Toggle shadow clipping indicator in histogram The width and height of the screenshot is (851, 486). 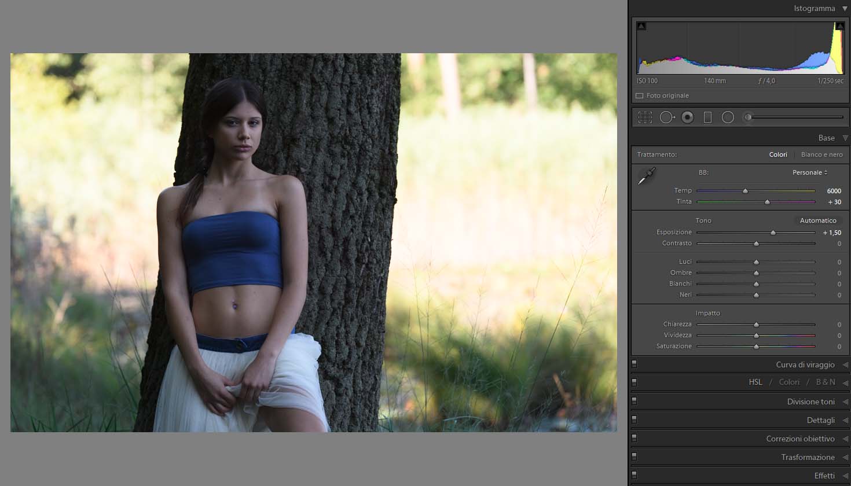coord(641,26)
